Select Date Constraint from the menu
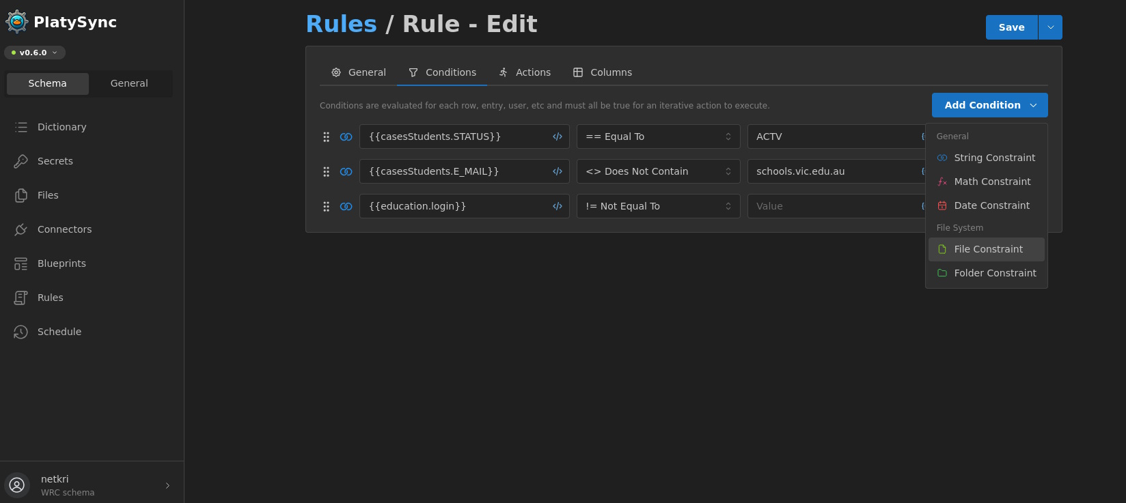The image size is (1126, 503). pyautogui.click(x=987, y=205)
